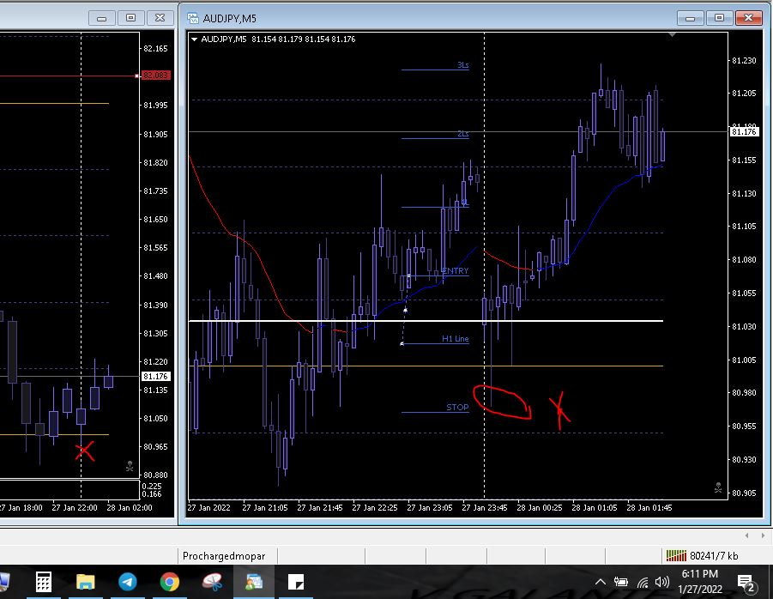
Task: Click the volume speaker icon in system tray
Action: tap(661, 582)
